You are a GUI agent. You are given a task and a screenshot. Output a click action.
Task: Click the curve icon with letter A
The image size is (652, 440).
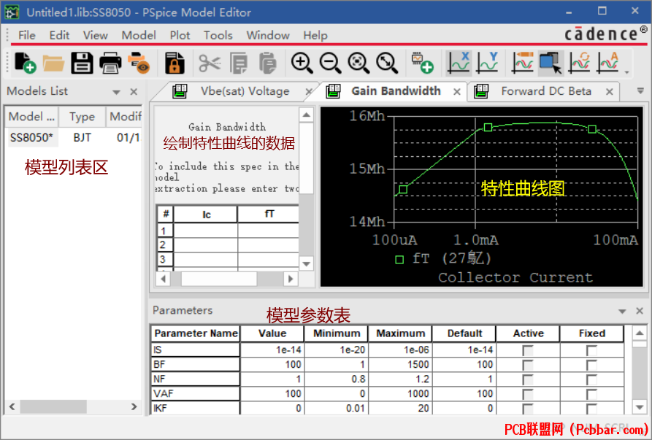(608, 63)
